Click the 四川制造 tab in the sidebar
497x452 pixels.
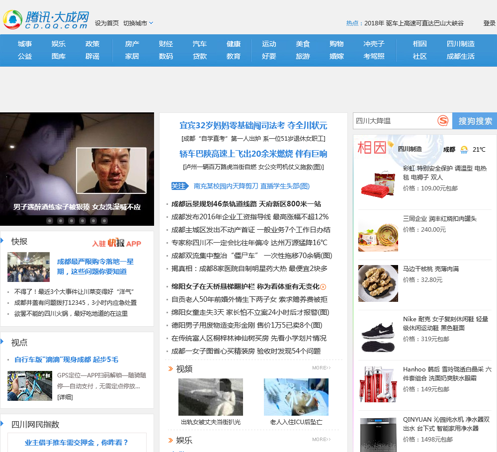tap(410, 149)
